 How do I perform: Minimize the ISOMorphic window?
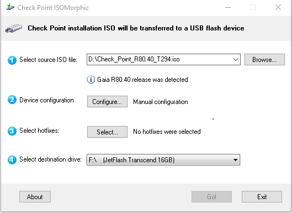point(228,7)
